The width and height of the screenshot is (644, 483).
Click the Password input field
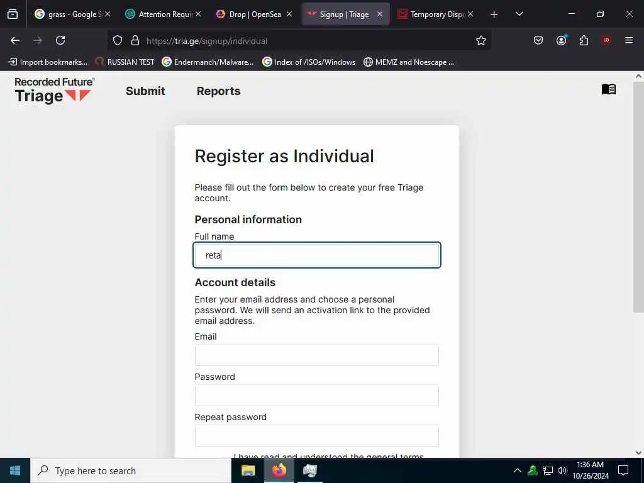tap(317, 396)
